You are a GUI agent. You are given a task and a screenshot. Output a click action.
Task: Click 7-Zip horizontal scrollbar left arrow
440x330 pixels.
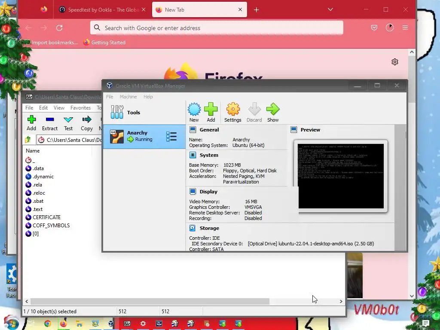(27, 301)
